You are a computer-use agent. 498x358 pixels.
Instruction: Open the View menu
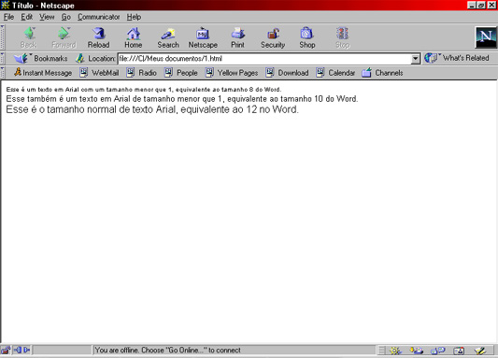(47, 17)
